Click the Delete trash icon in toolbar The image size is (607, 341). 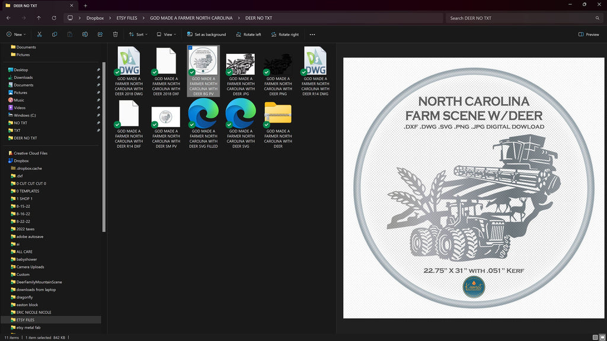click(x=116, y=34)
